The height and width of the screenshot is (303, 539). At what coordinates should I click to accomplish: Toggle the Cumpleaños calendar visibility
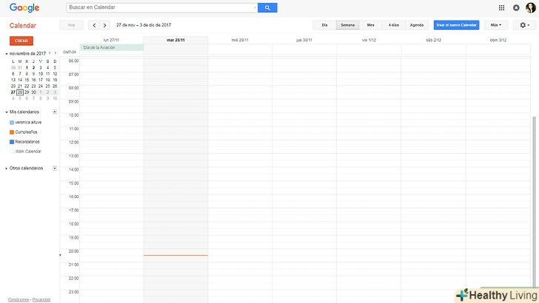coord(12,132)
